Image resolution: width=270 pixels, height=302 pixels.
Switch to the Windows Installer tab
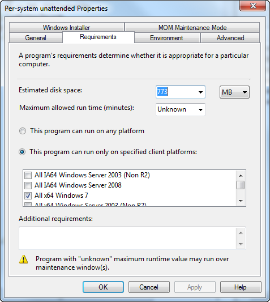tap(67, 27)
